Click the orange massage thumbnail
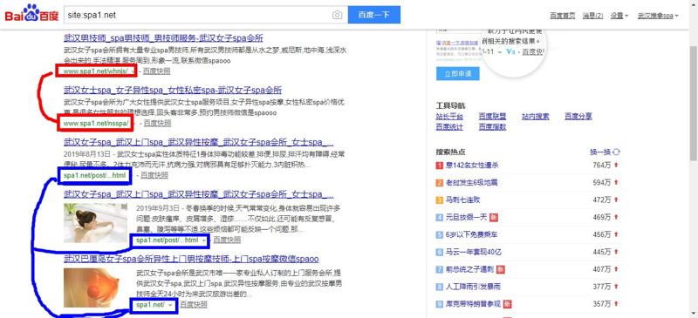 pyautogui.click(x=95, y=288)
